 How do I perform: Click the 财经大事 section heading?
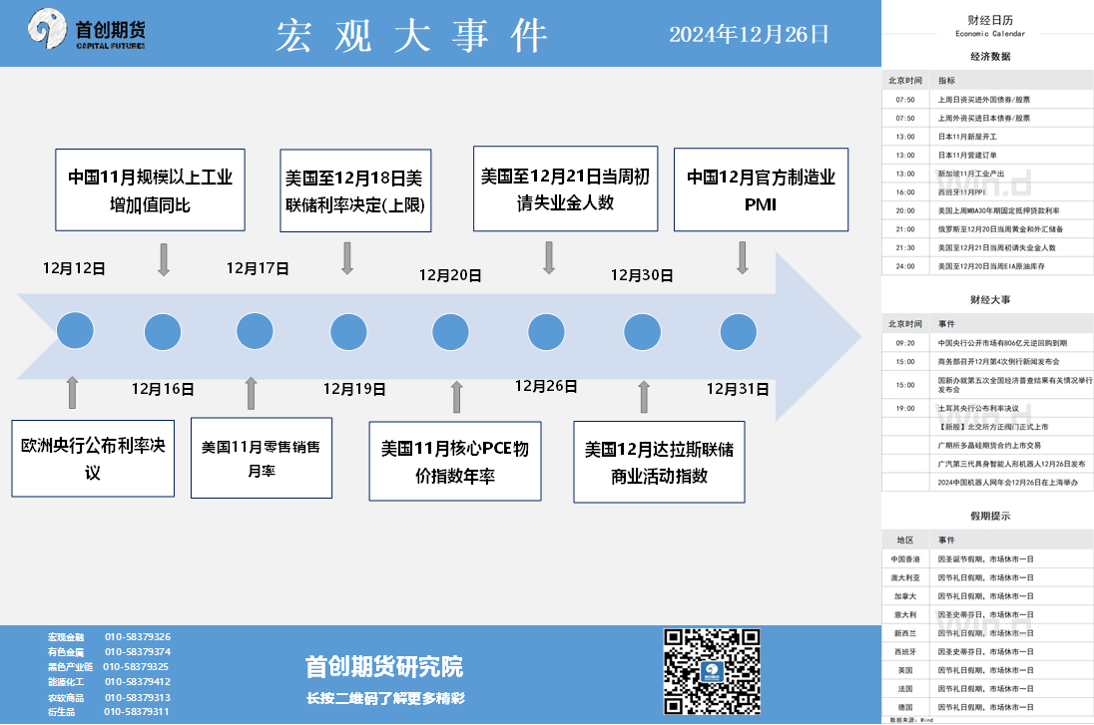990,300
